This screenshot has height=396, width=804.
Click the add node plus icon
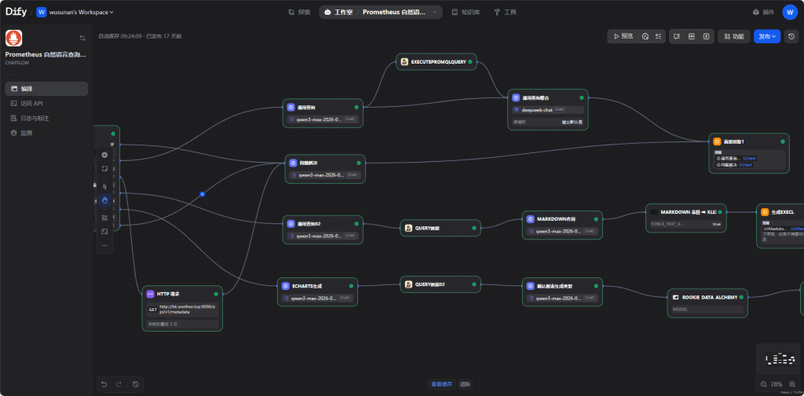click(104, 155)
